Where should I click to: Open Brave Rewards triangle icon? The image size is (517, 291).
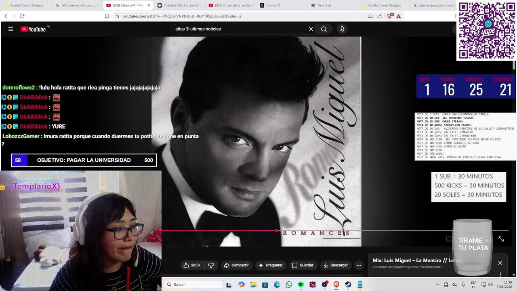tap(399, 16)
